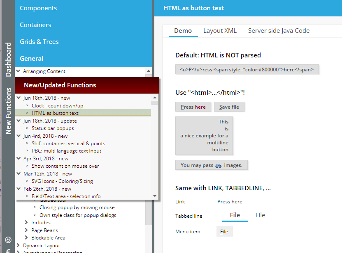Click the euro symbol icon in sidebar
342x253 pixels.
point(8,250)
